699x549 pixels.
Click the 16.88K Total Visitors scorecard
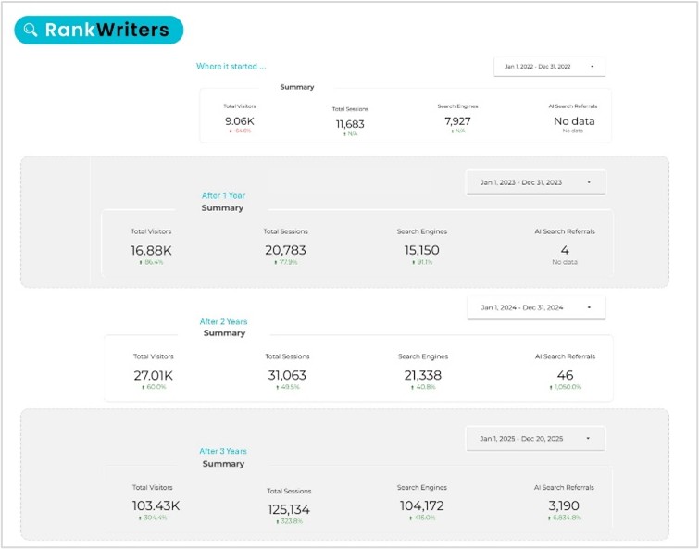[x=153, y=250]
